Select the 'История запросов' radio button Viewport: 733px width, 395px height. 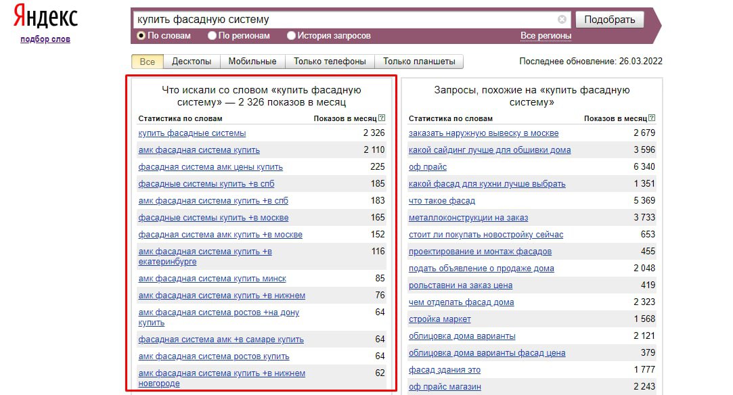(x=292, y=36)
